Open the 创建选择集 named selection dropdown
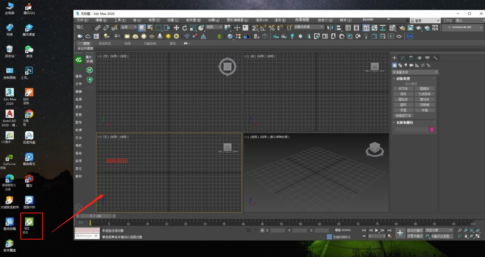This screenshot has height=257, width=485. click(308, 27)
